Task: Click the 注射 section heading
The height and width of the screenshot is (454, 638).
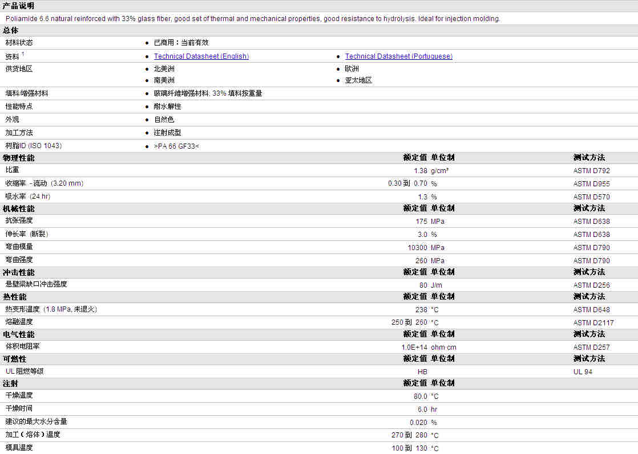Action: tap(10, 383)
